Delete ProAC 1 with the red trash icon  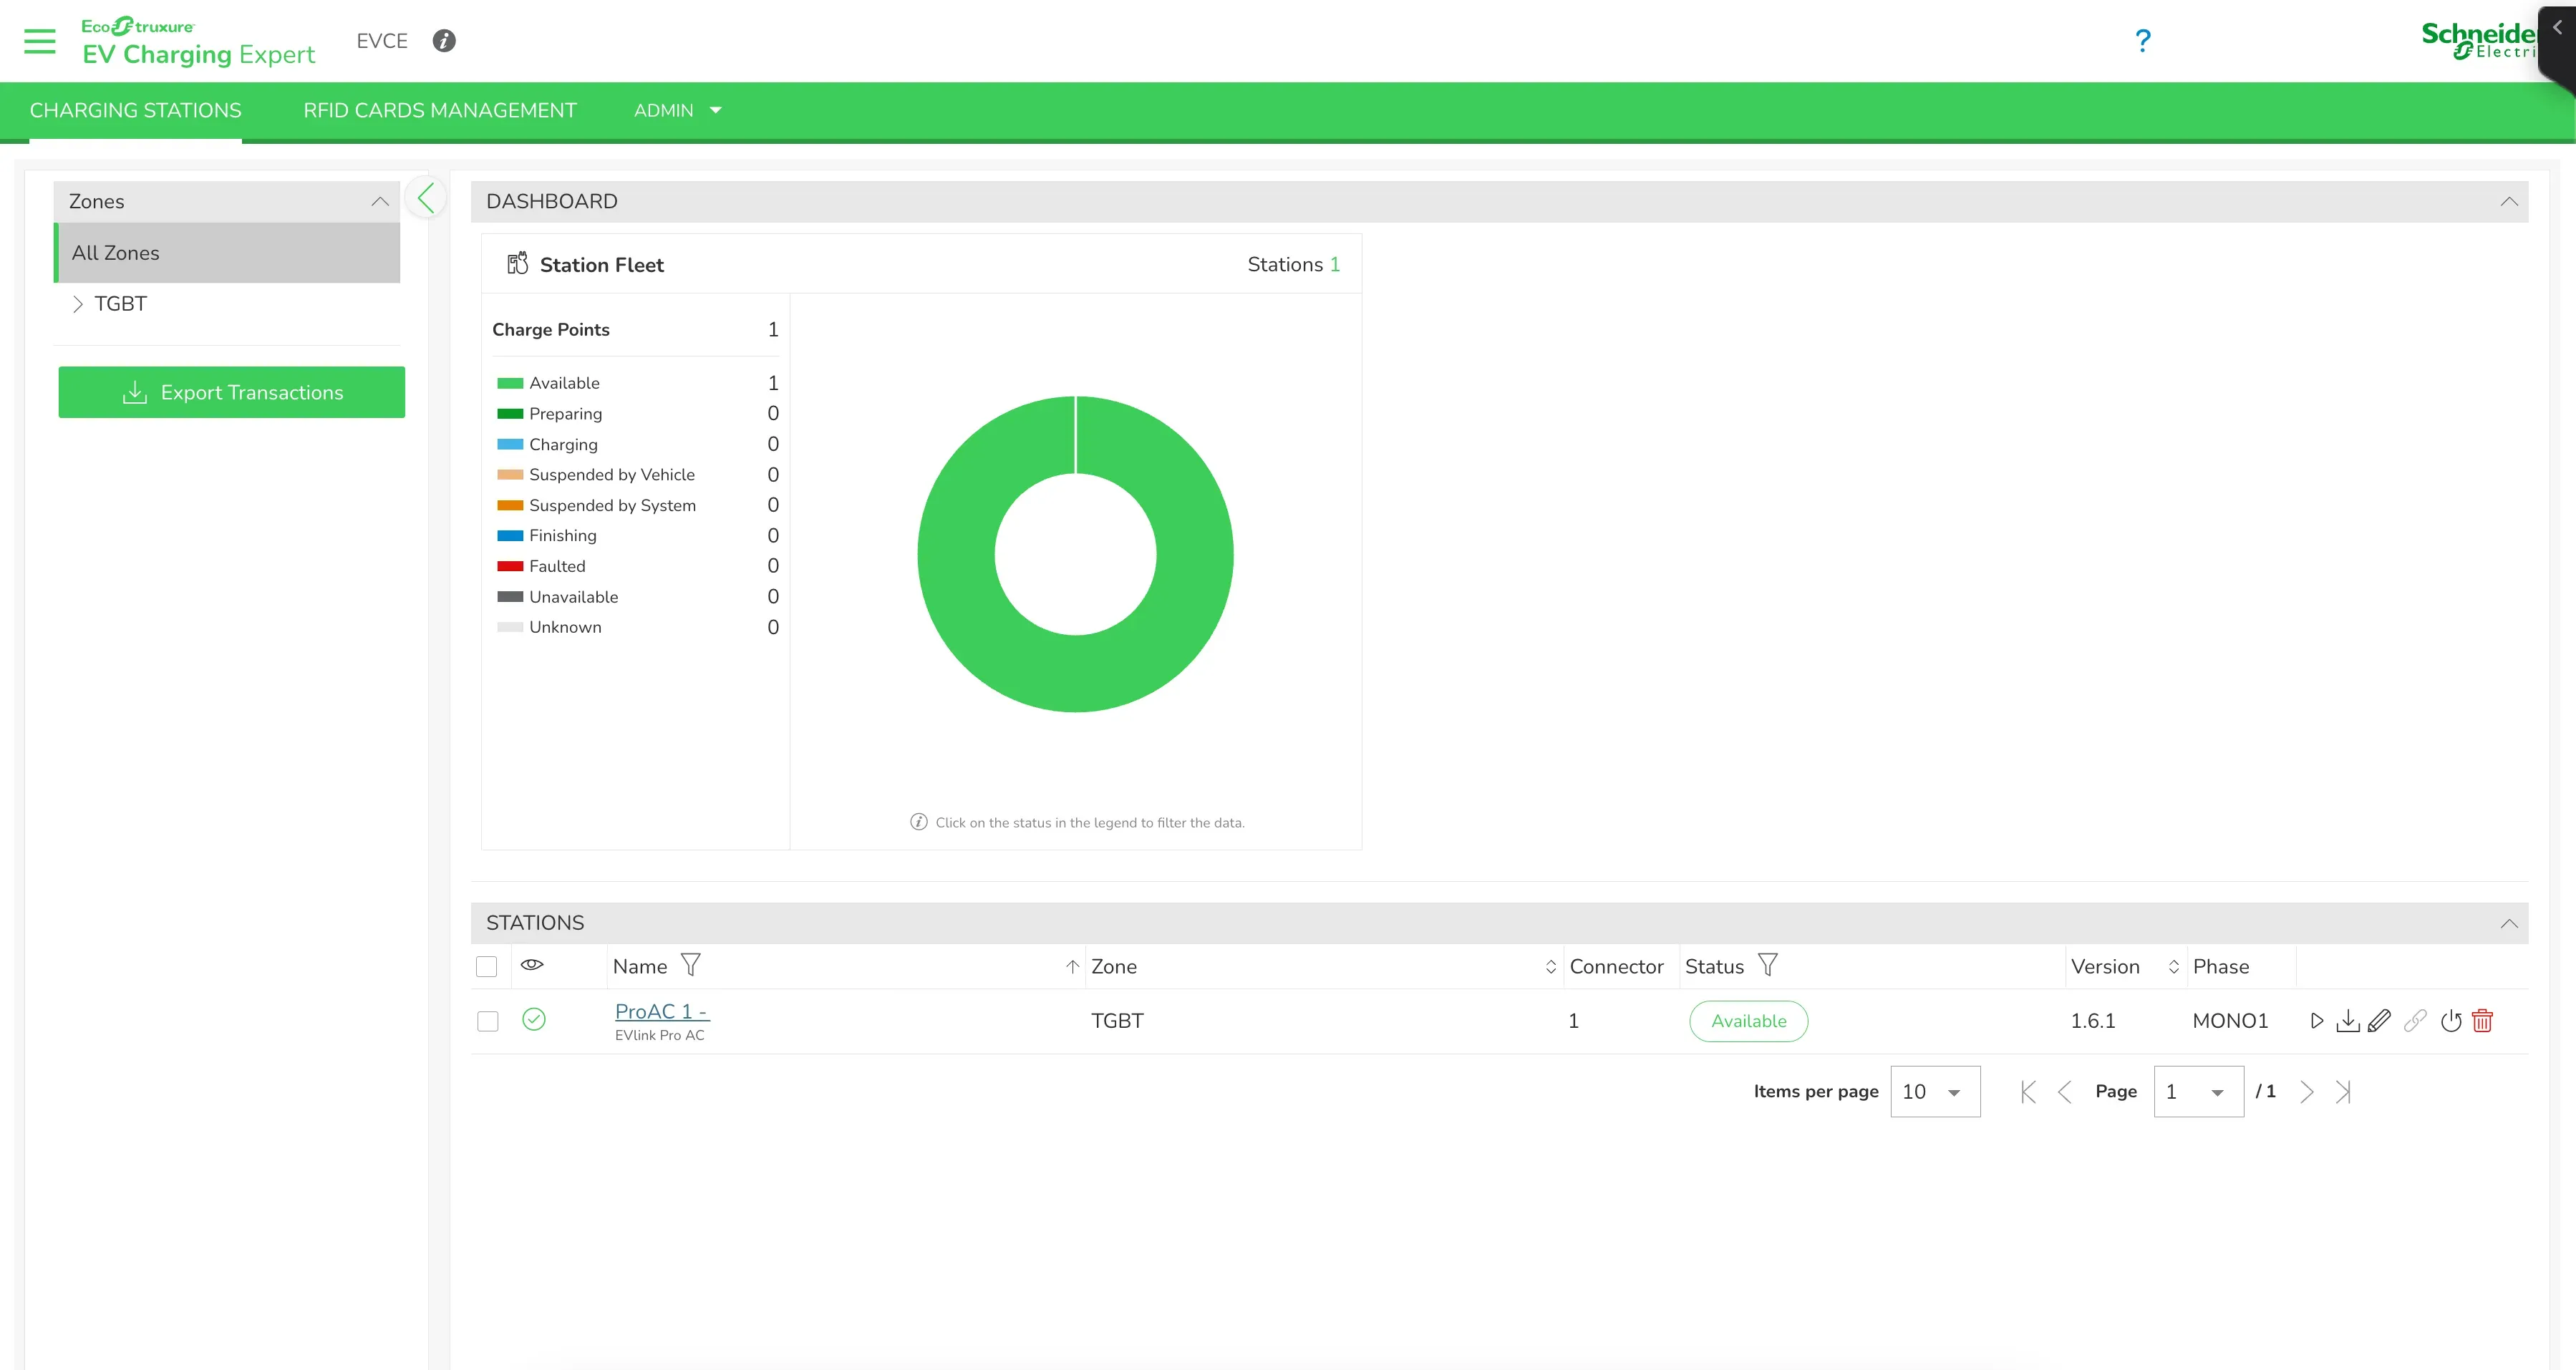[x=2482, y=1021]
